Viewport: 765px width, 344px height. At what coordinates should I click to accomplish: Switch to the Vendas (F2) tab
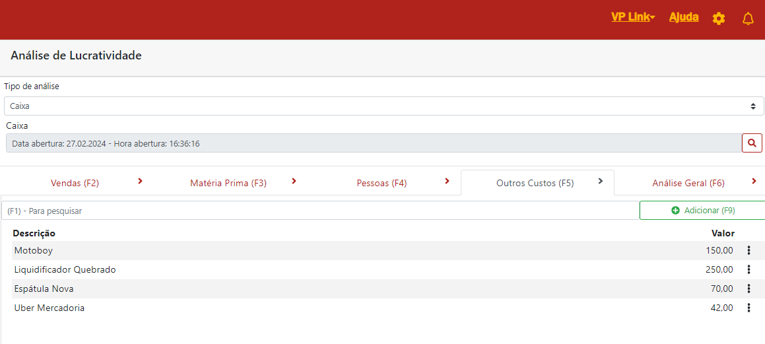75,183
